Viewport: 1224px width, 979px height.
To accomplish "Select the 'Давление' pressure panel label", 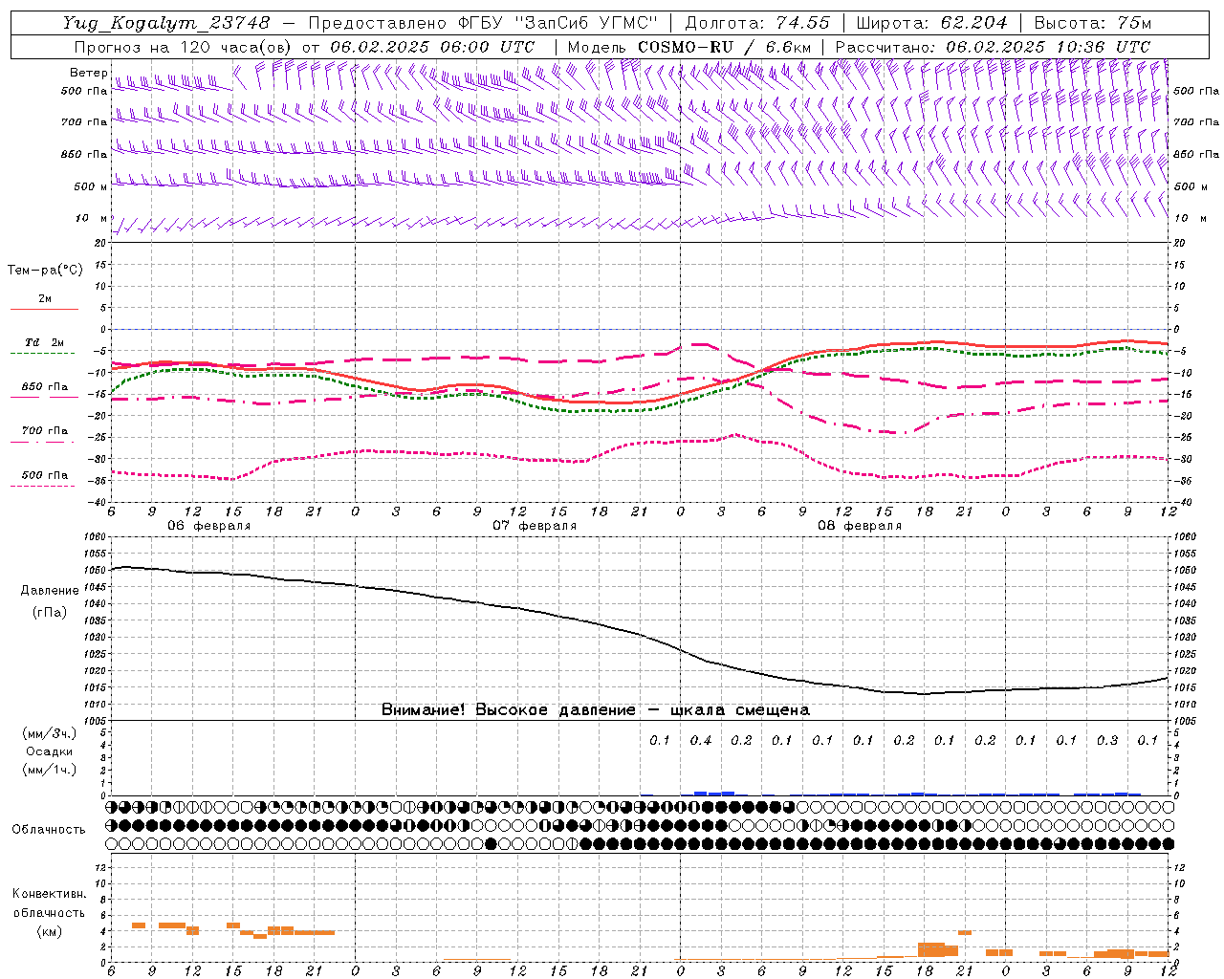I will tap(49, 591).
